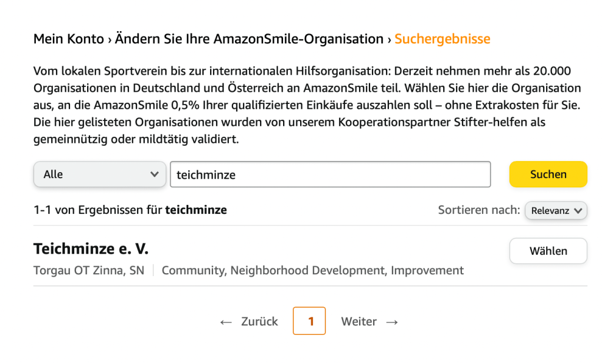Click the chevron on the Relevanz dropdown

578,210
